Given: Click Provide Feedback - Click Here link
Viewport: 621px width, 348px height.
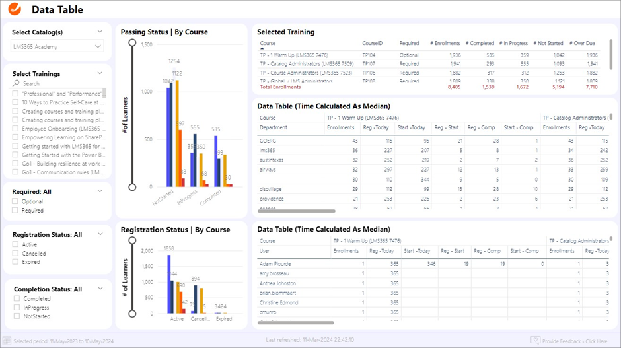Looking at the screenshot, I should point(574,341).
